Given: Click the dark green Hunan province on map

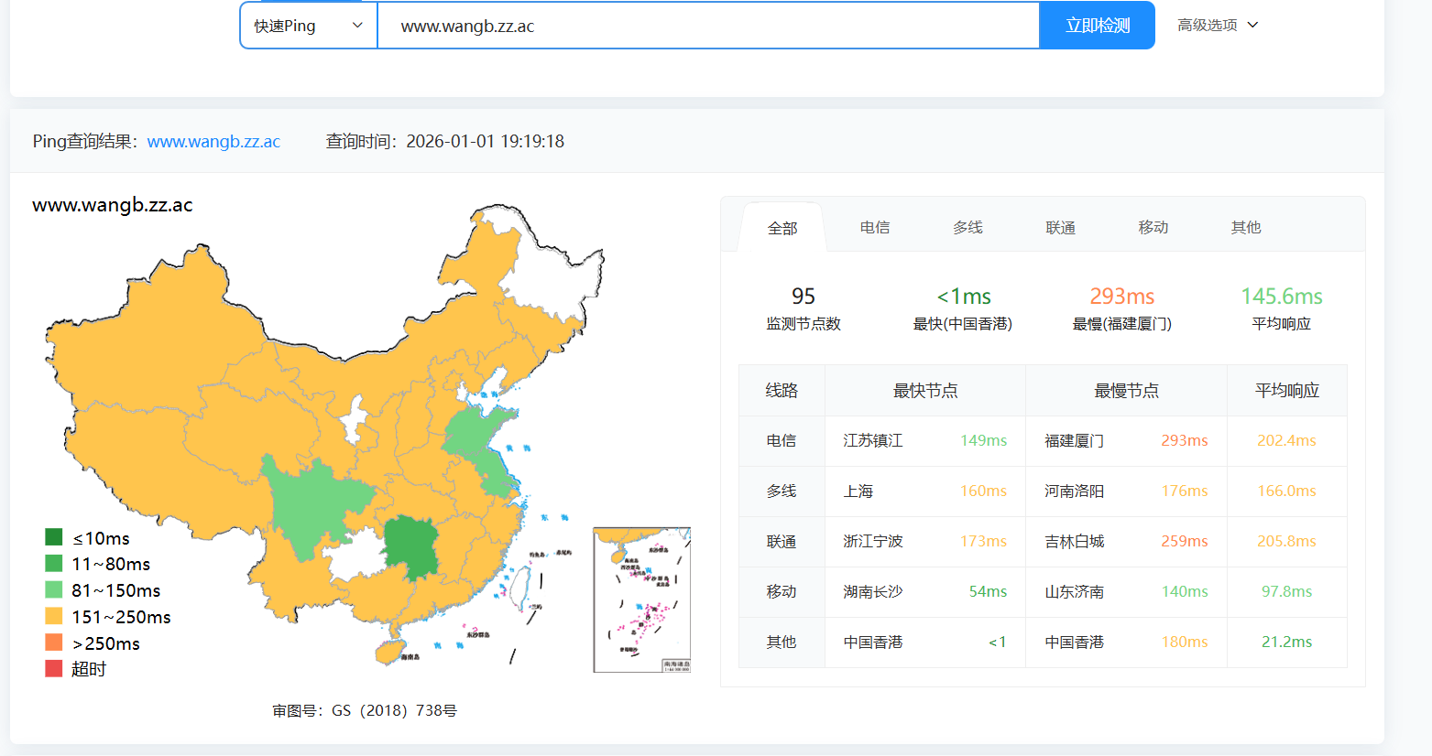Looking at the screenshot, I should tap(410, 546).
